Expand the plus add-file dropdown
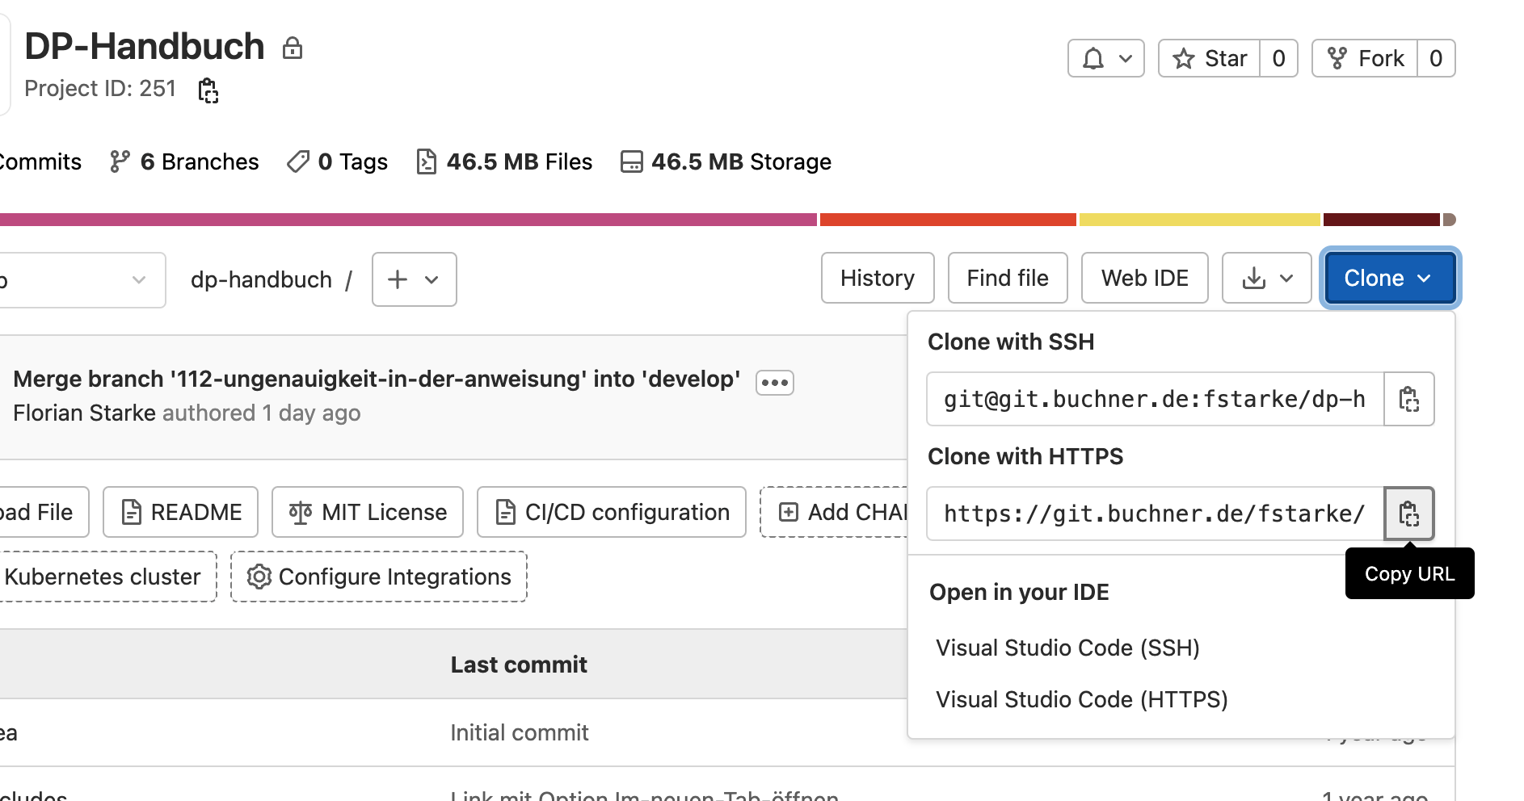This screenshot has height=801, width=1524. (x=414, y=279)
